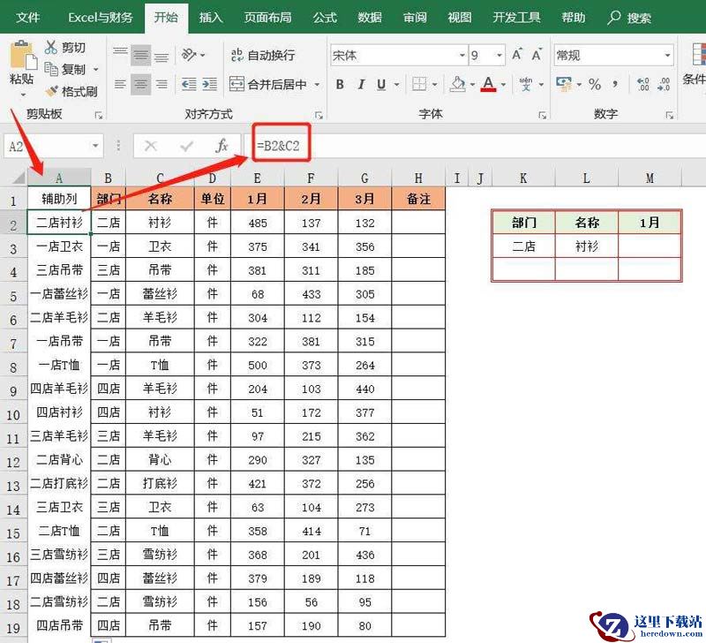Confirm formula entry with checkmark button
The image size is (706, 643).
tap(186, 146)
